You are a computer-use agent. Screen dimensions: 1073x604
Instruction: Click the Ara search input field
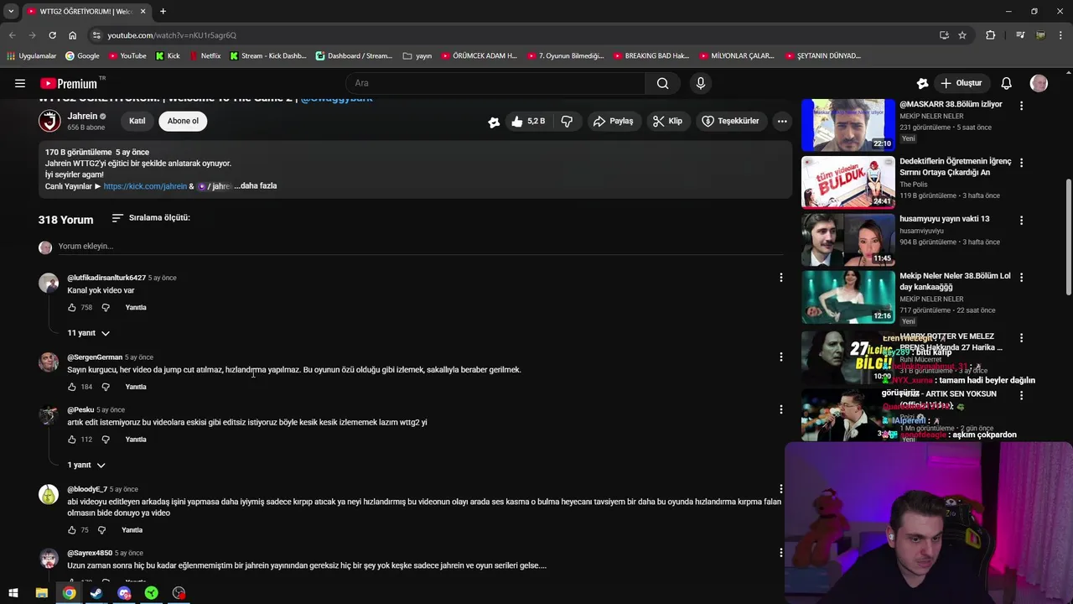[495, 83]
